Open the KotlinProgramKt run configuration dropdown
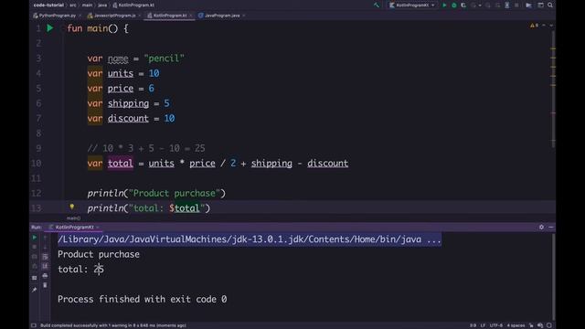 tap(412, 5)
